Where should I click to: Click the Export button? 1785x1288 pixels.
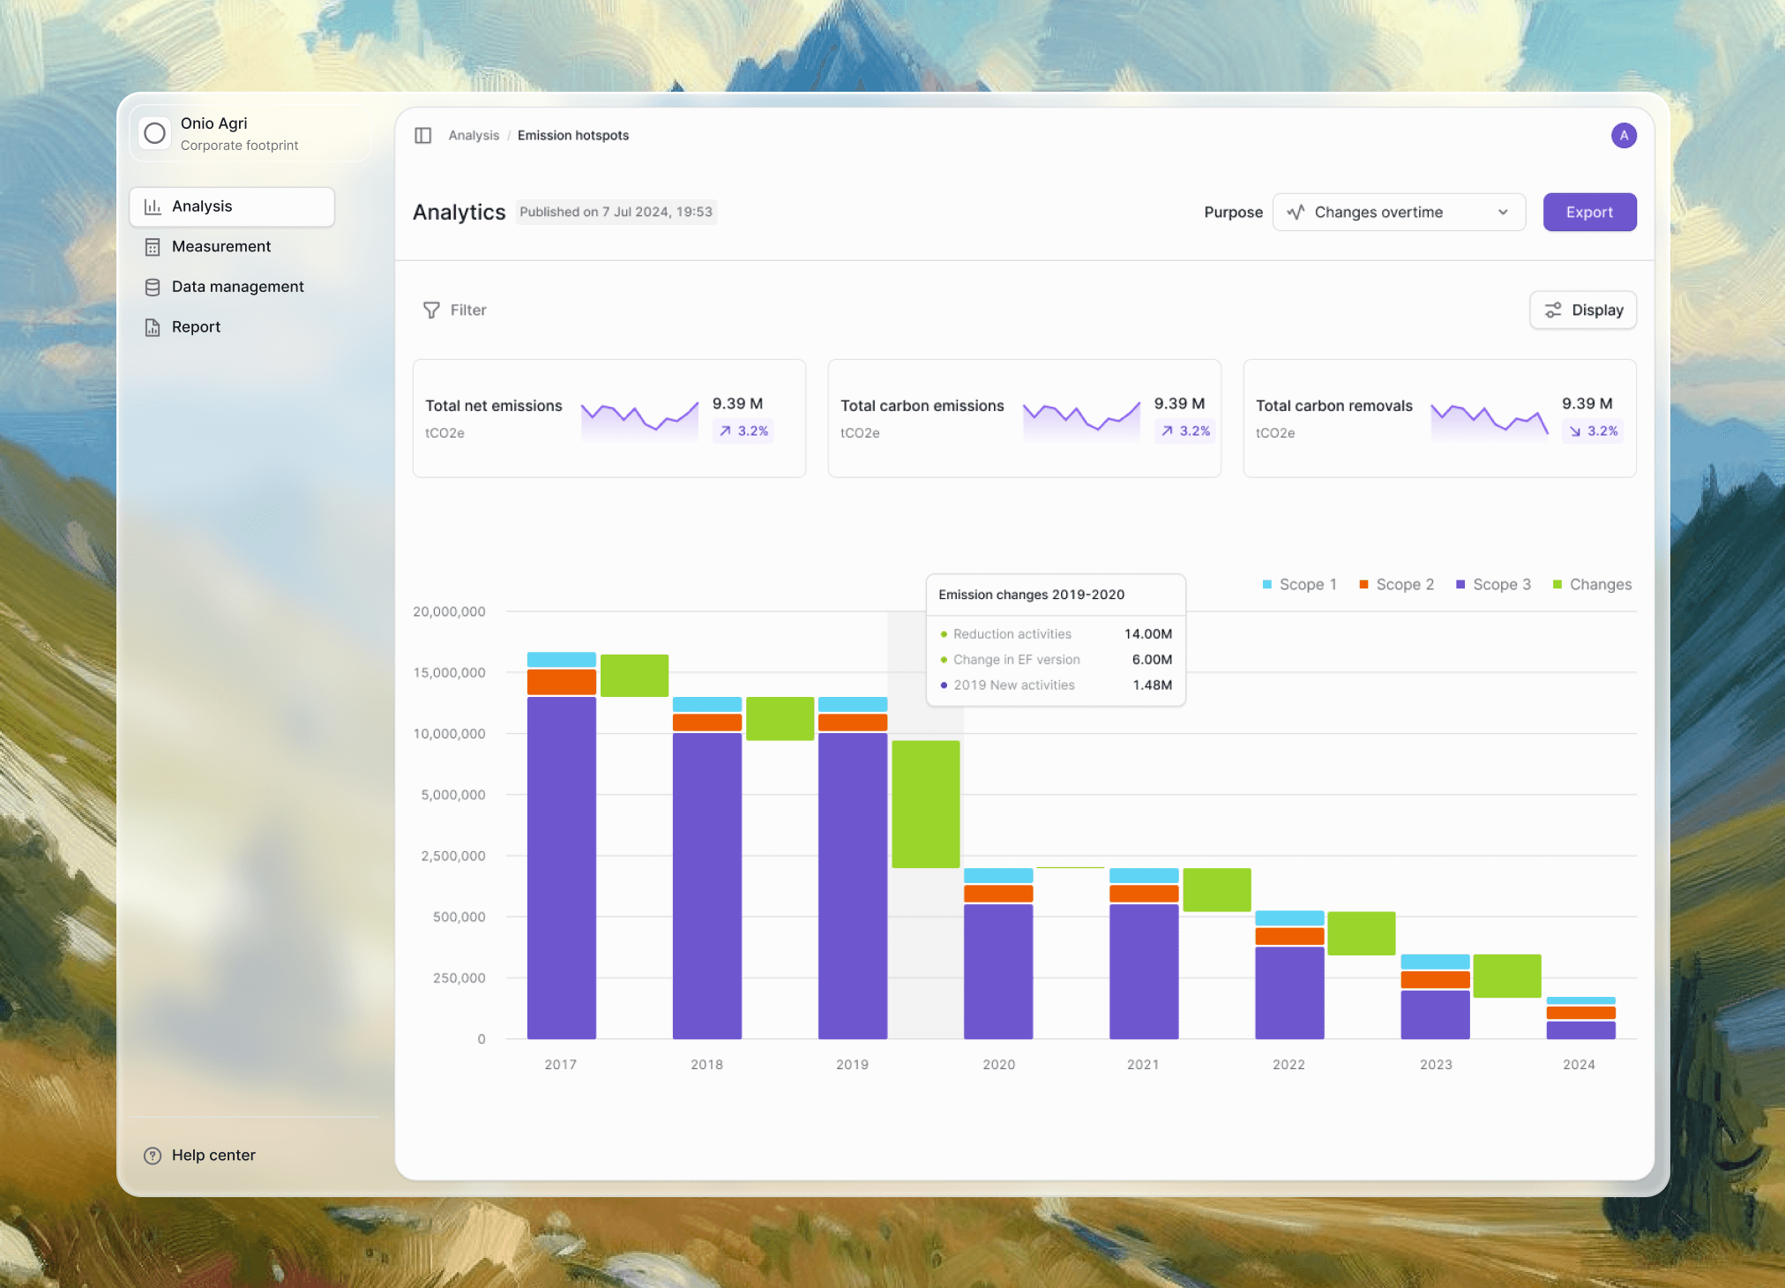tap(1589, 213)
